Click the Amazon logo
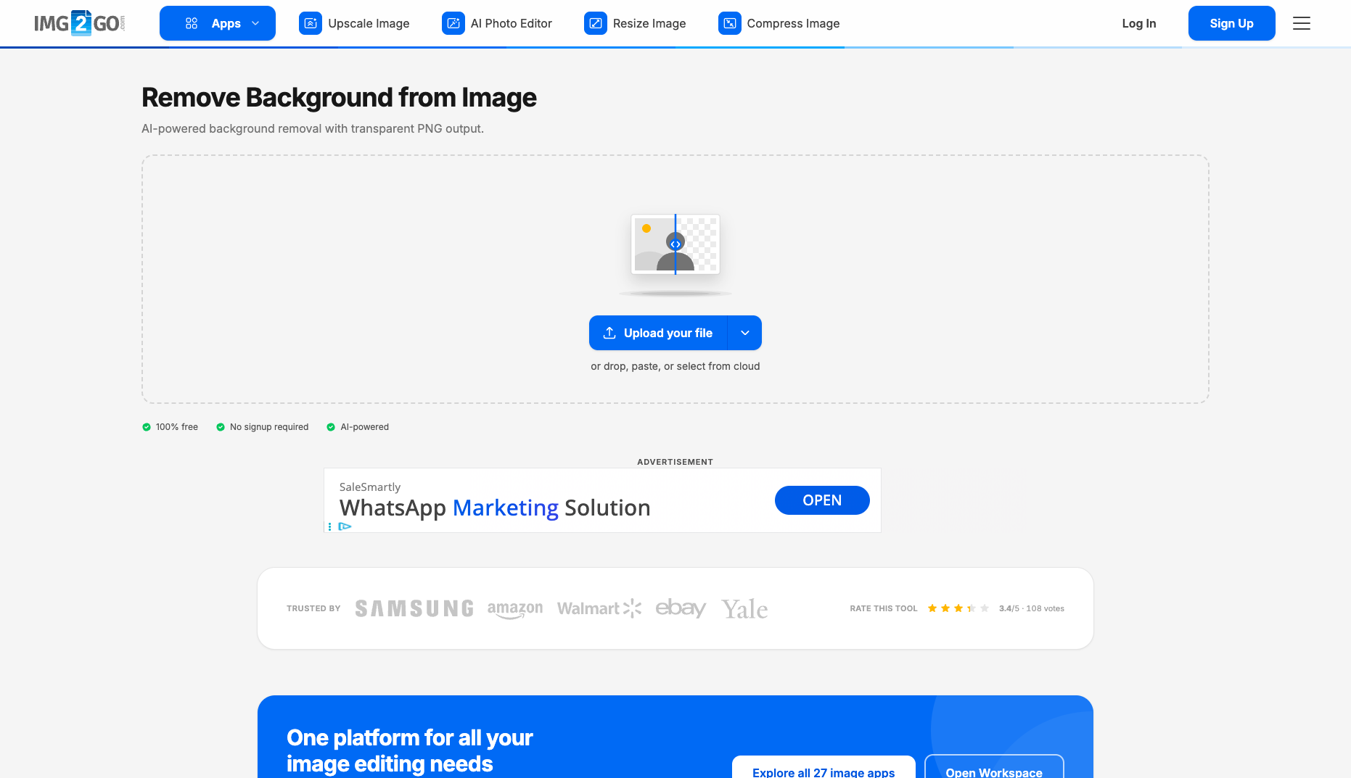This screenshot has height=778, width=1351. point(515,609)
